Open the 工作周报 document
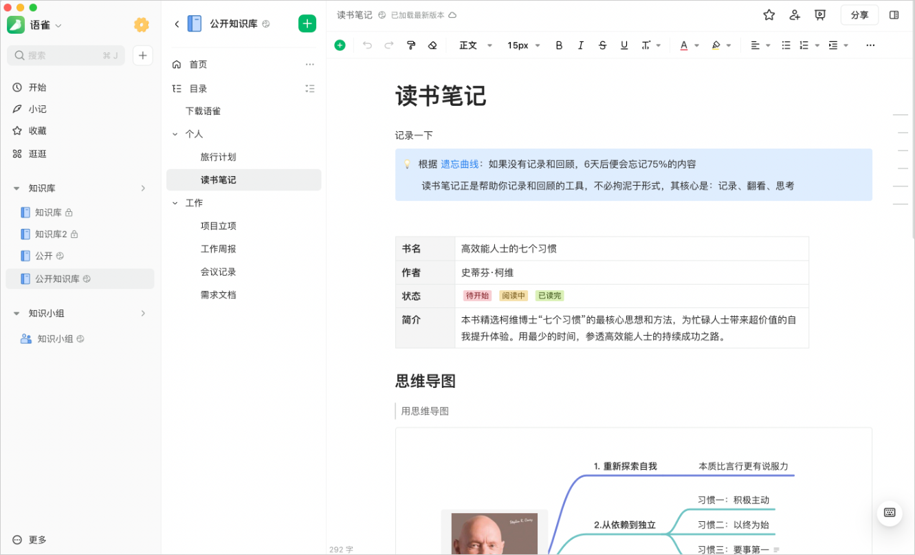Image resolution: width=915 pixels, height=555 pixels. (218, 249)
